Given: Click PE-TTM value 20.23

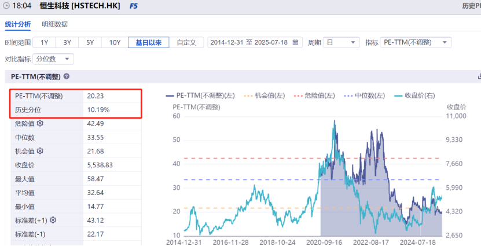Looking at the screenshot, I should click(96, 96).
